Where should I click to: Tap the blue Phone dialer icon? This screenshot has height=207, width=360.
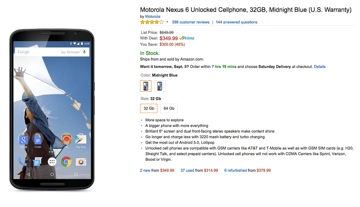(23, 161)
